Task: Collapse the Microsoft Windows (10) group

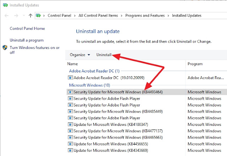Action: pos(89,85)
